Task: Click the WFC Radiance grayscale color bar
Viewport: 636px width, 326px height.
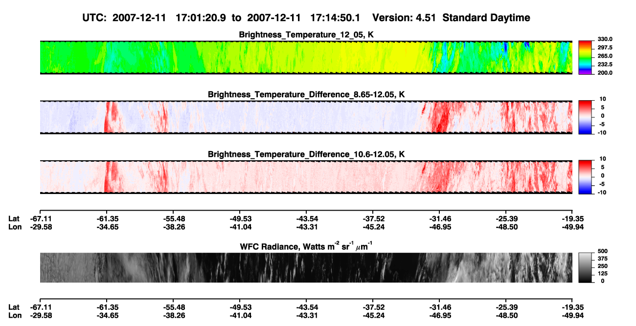Action: click(x=585, y=267)
